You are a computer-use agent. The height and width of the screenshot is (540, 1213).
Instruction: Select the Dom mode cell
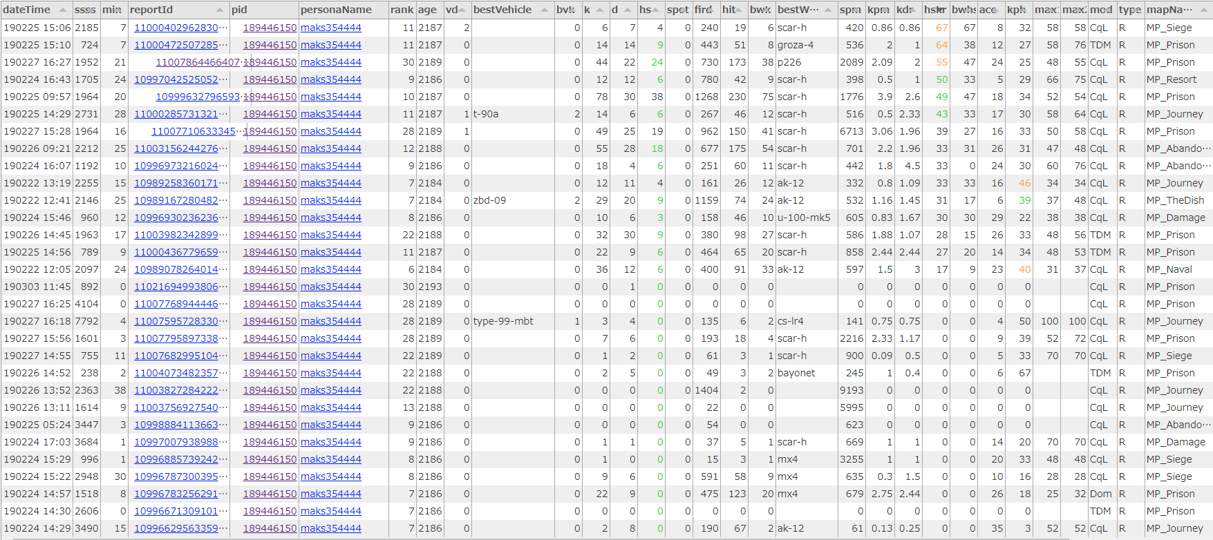click(1102, 494)
